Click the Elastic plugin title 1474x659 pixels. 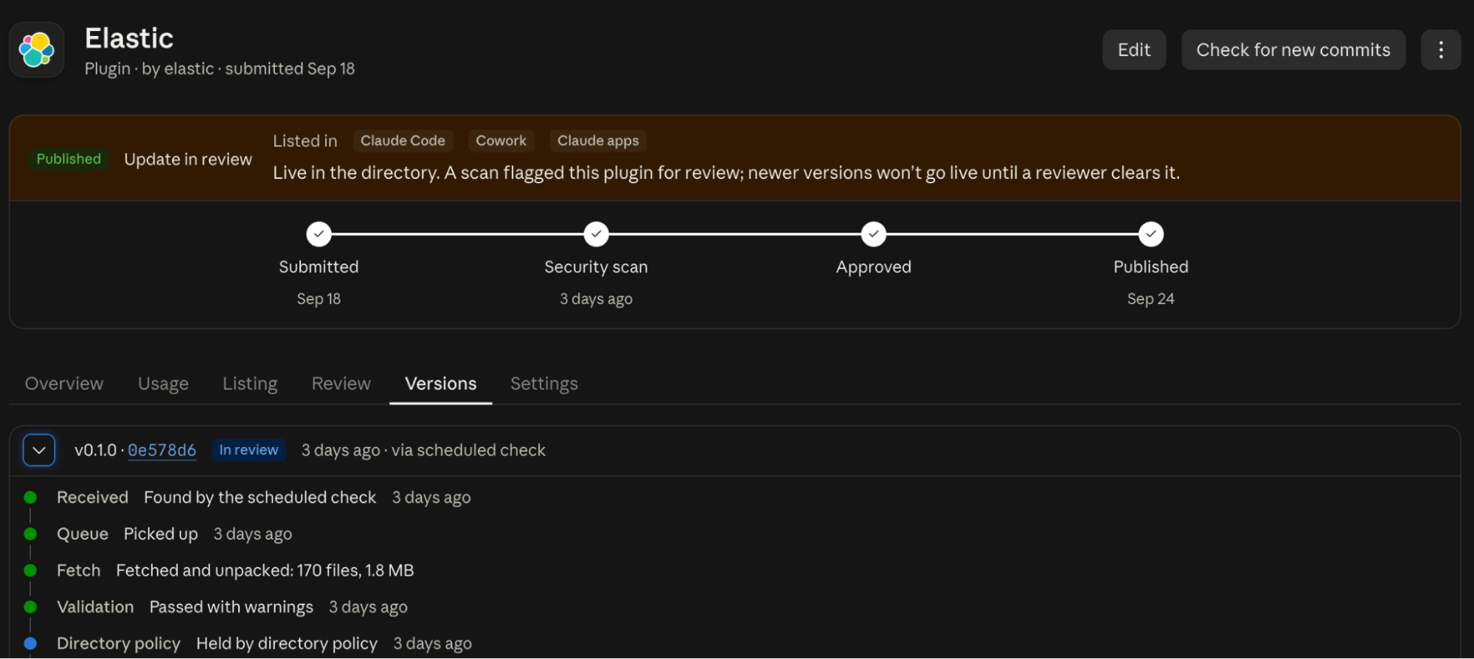coord(129,38)
